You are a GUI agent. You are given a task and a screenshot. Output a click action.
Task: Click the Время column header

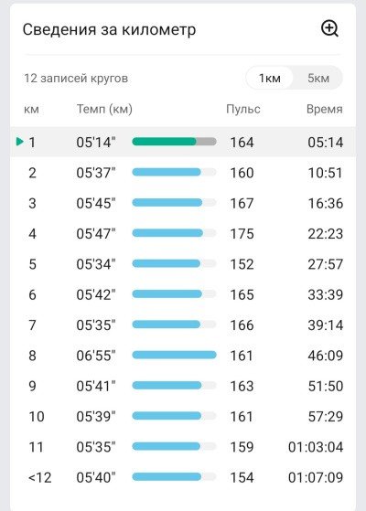325,109
